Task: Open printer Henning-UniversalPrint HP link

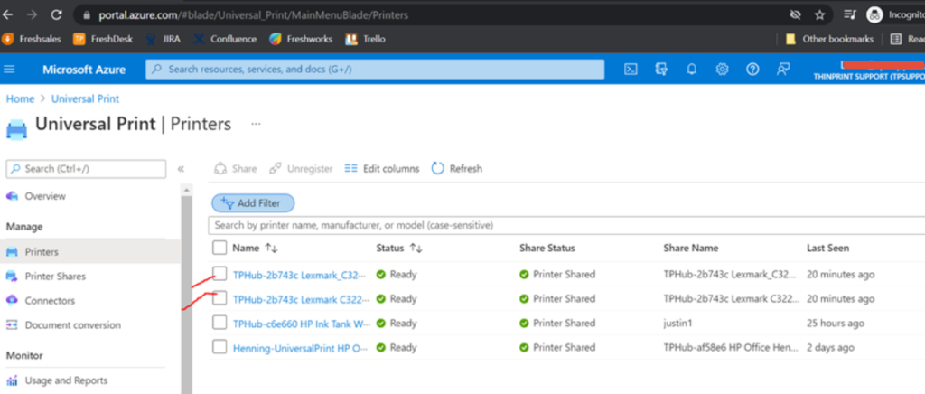Action: pyautogui.click(x=300, y=348)
